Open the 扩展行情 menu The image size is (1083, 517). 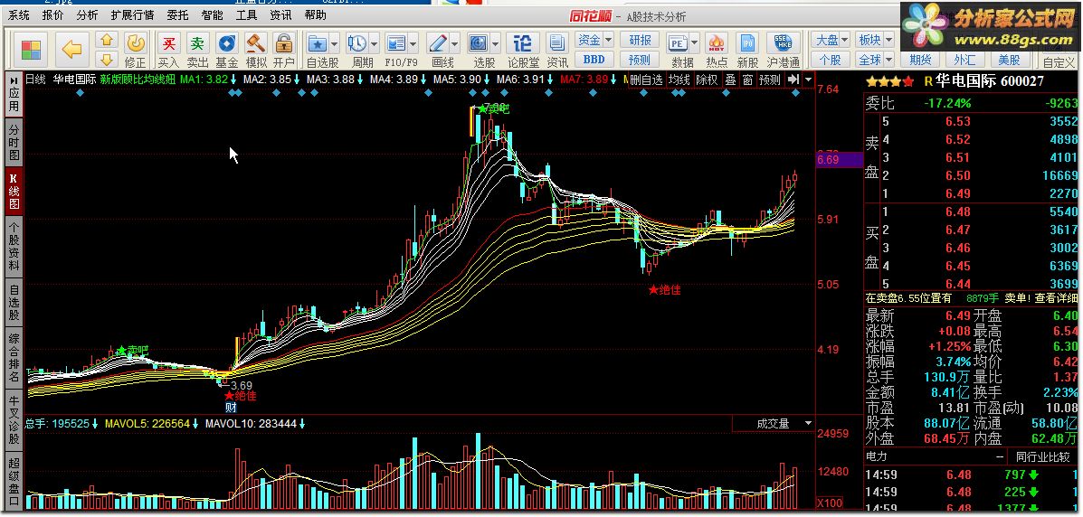tap(133, 14)
